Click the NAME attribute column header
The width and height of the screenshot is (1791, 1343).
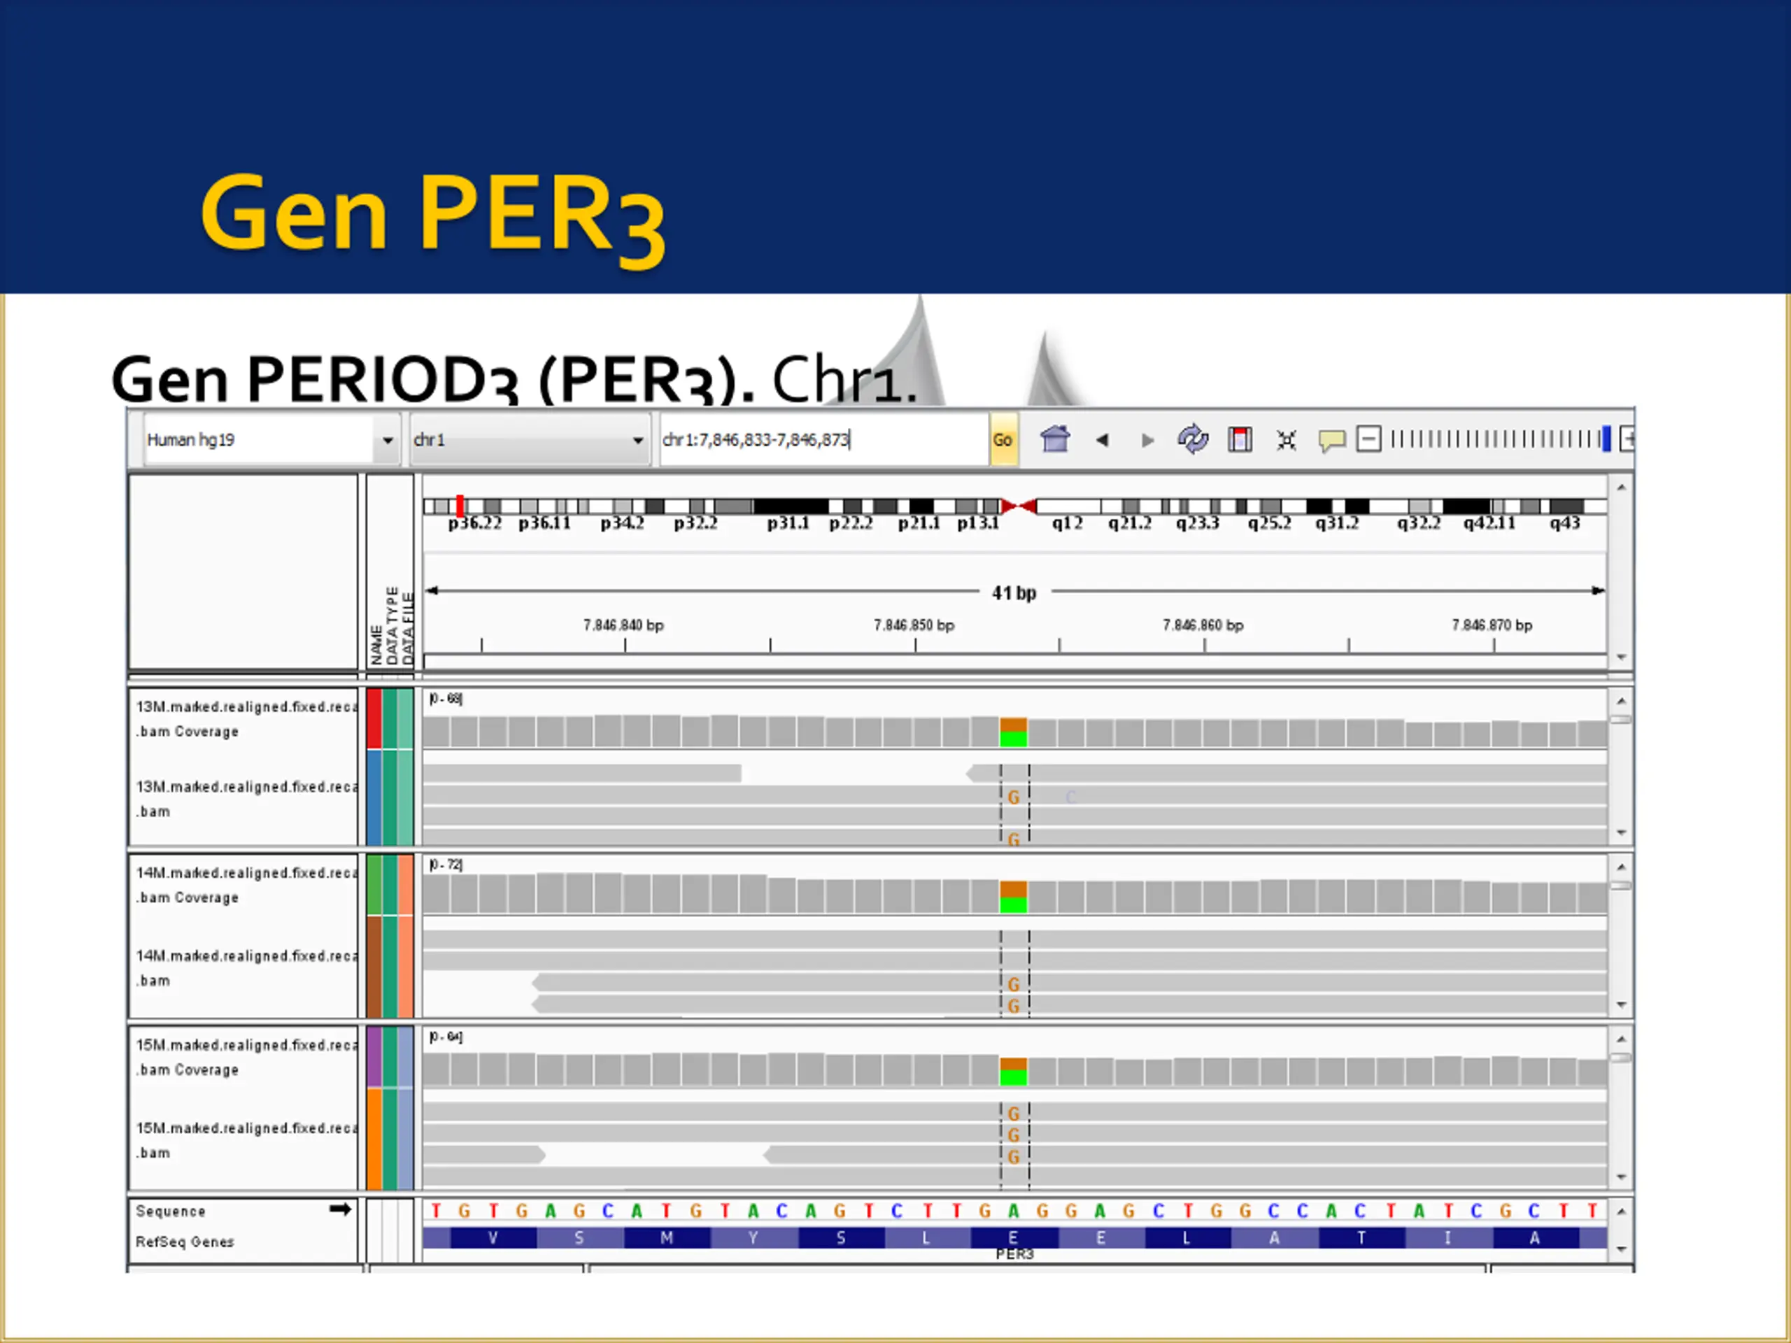pos(376,645)
